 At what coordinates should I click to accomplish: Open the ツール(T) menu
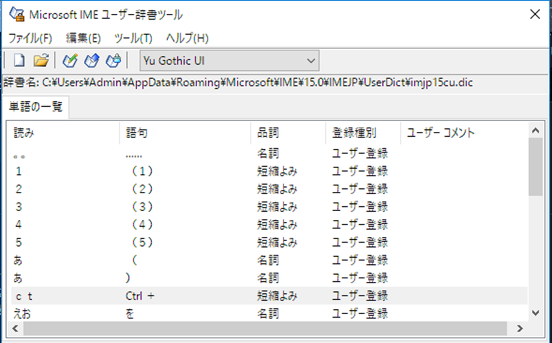coord(133,38)
